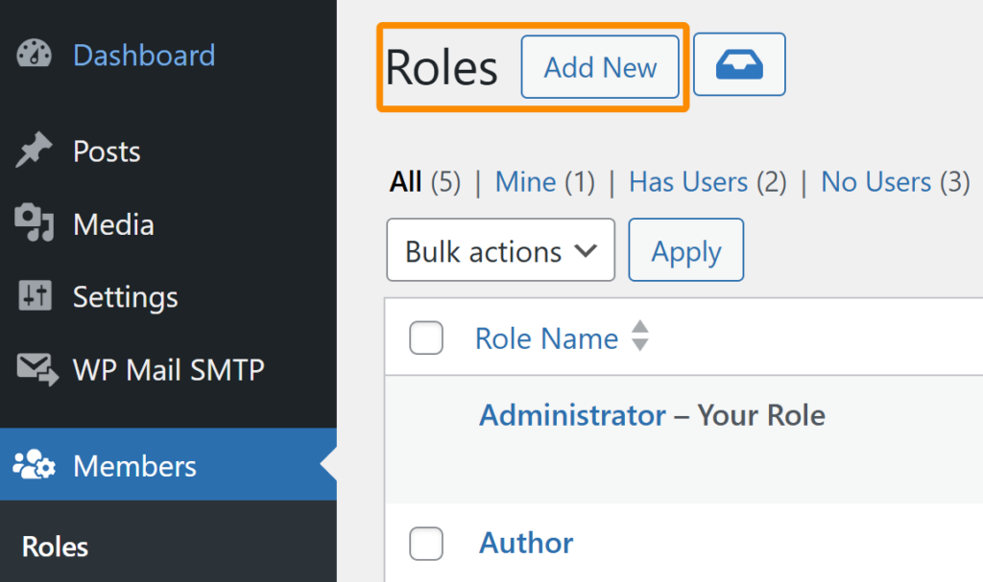Filter roles by No Users
The image size is (983, 582).
(x=875, y=182)
